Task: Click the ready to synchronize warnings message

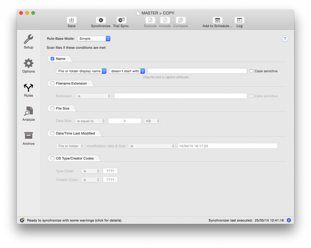Action: [x=74, y=220]
